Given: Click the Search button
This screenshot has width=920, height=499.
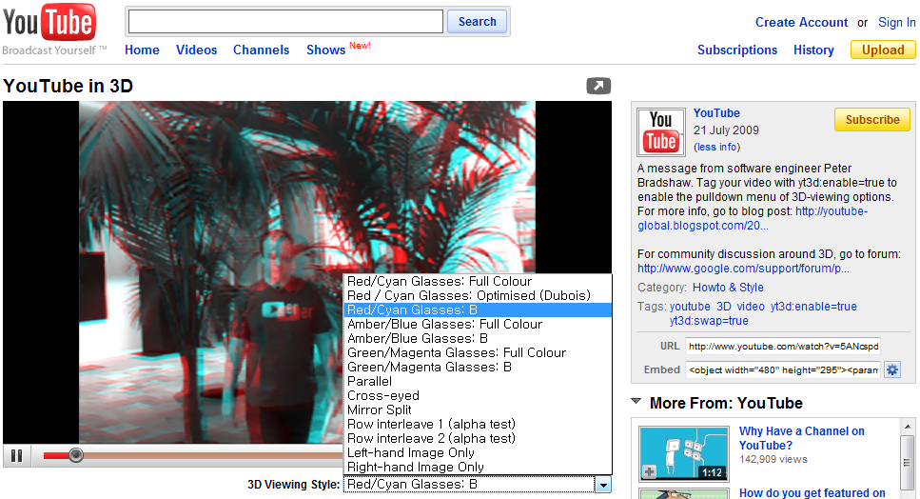Looking at the screenshot, I should [x=477, y=22].
